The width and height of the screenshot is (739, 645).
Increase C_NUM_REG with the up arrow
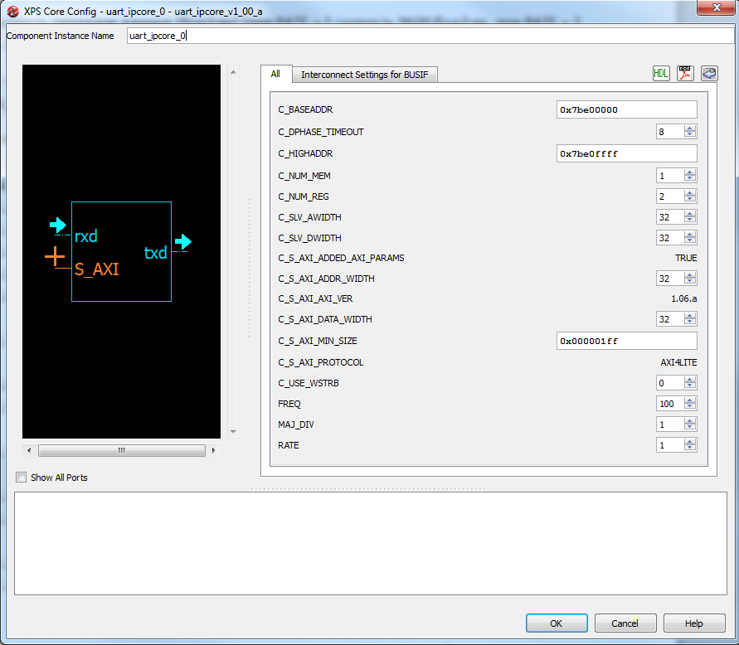tap(690, 193)
